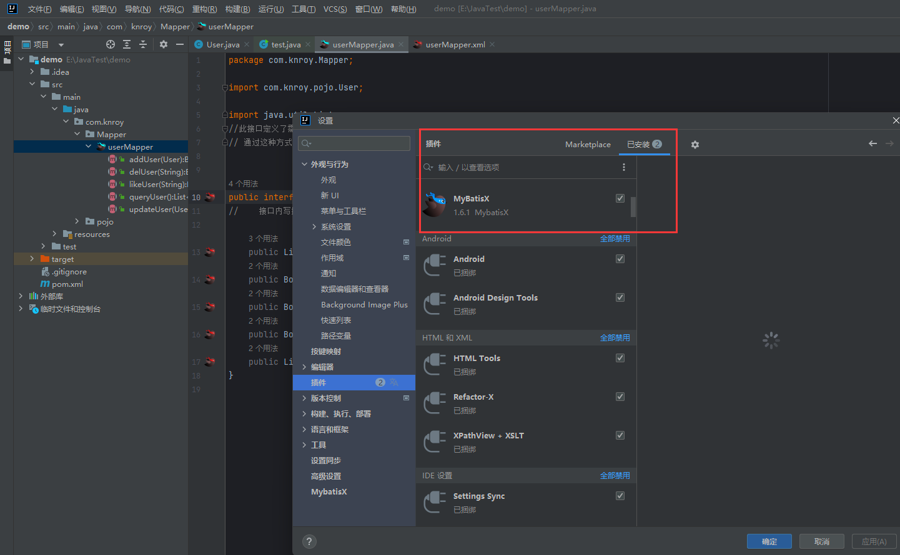
Task: Click the MyBatis bird icon on line 10
Action: (210, 197)
